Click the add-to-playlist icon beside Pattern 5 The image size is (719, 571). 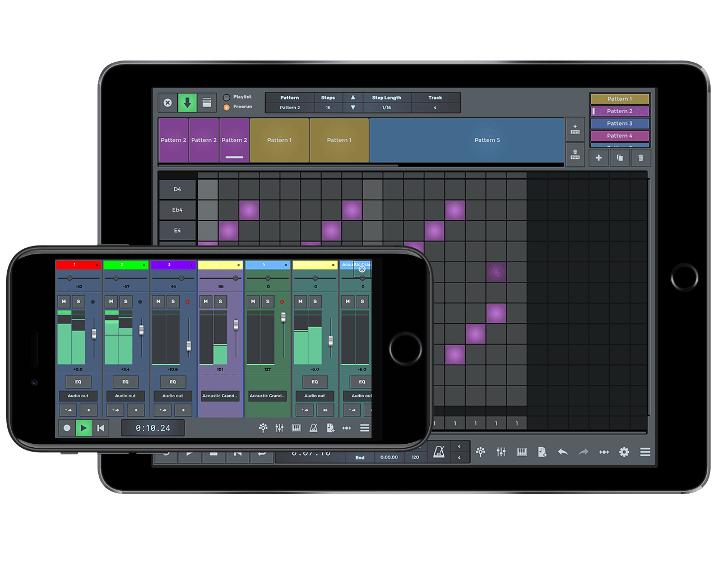pos(575,129)
